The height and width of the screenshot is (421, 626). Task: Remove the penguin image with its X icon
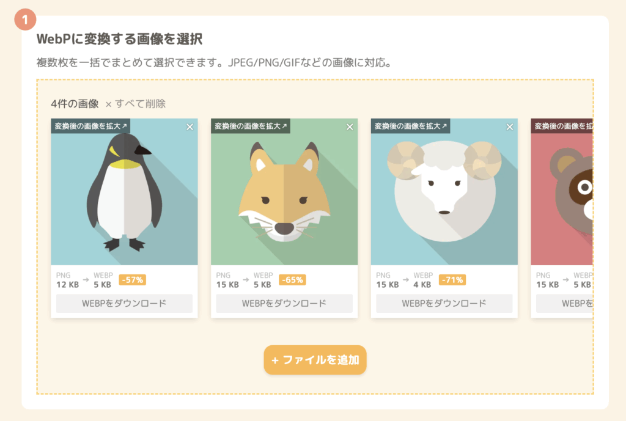click(x=190, y=127)
